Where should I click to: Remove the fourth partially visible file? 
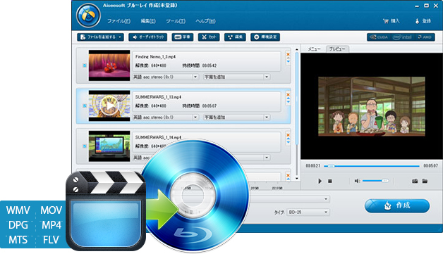coord(288,175)
